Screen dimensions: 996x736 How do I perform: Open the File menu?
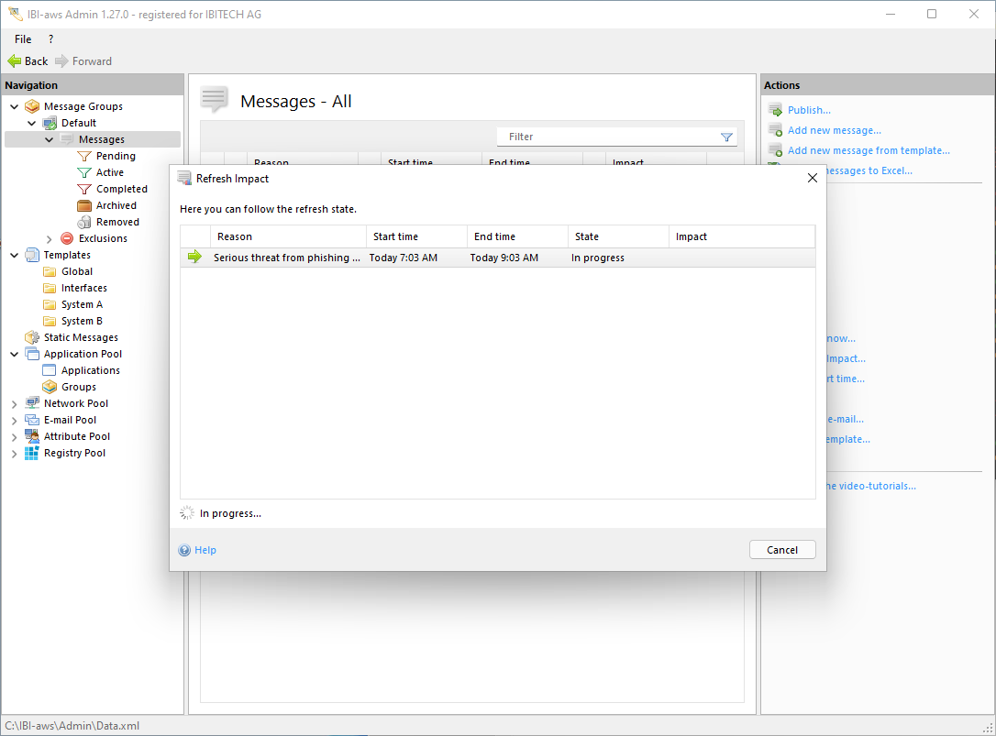pos(23,39)
